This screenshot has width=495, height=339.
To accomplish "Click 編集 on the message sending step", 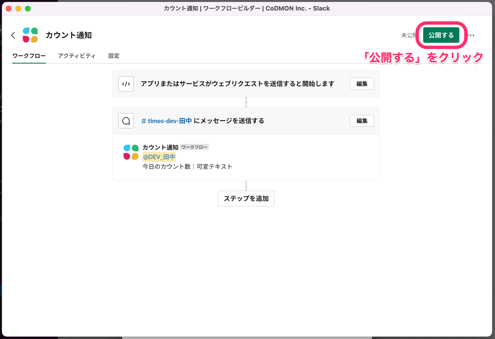I will click(362, 121).
